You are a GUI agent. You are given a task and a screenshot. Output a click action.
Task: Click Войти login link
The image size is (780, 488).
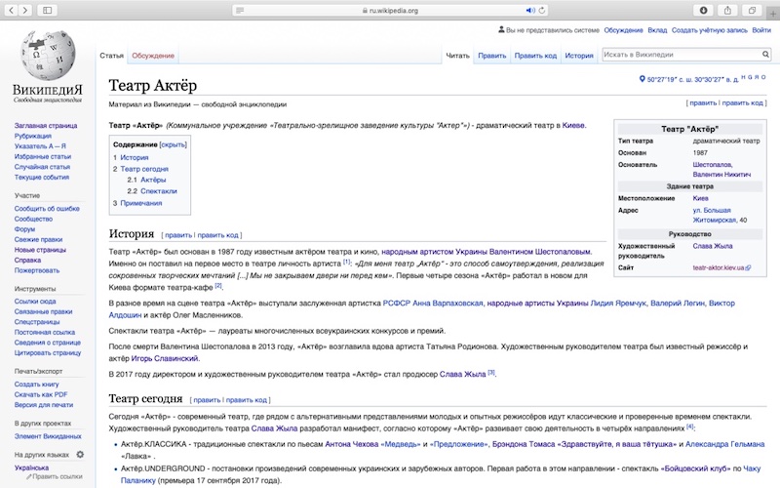click(761, 30)
